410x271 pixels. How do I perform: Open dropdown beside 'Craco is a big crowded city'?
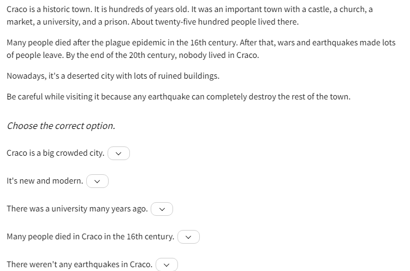point(118,154)
